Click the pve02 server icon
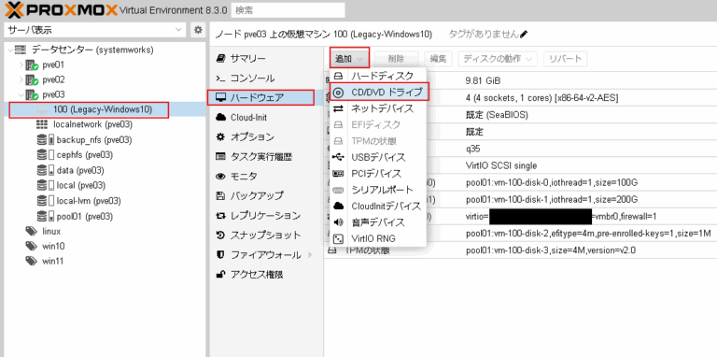The width and height of the screenshot is (717, 357). point(32,80)
